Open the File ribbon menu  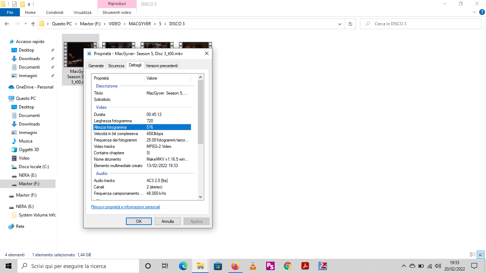(x=10, y=12)
